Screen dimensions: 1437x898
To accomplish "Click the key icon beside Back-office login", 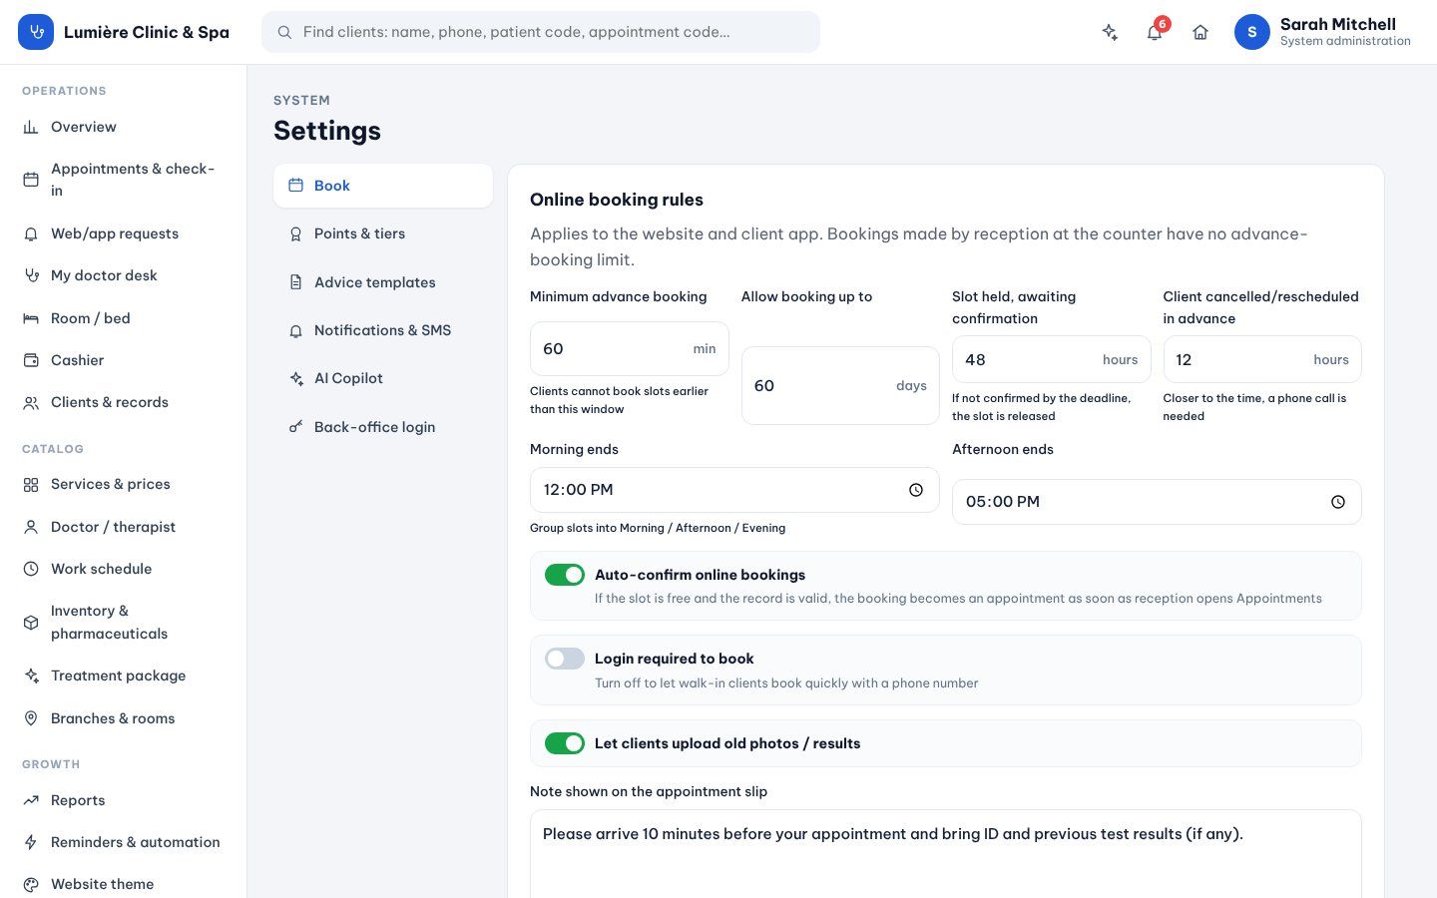I will [295, 427].
